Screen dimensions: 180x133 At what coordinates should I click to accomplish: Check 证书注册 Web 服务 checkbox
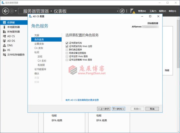coord(67,56)
